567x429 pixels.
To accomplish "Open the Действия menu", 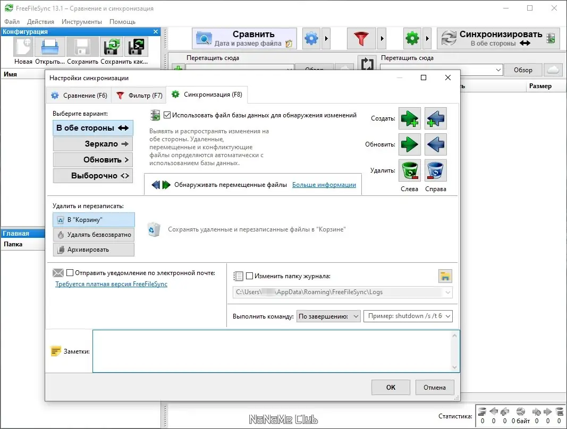I will [40, 22].
